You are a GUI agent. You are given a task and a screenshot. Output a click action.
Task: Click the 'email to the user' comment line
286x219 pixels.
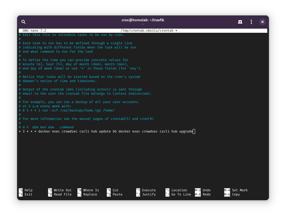point(85,94)
